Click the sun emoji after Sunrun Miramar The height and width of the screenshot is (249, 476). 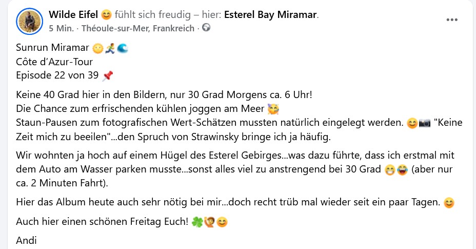coord(97,49)
